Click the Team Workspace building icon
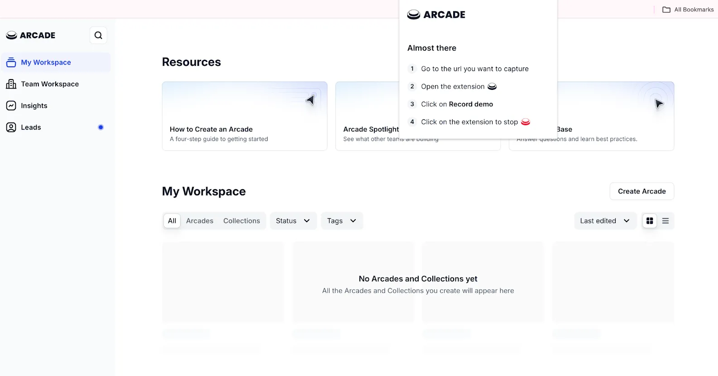718x376 pixels. coord(11,84)
